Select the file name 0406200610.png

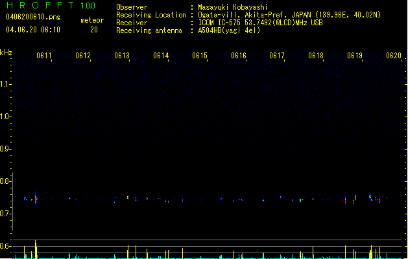pos(33,17)
